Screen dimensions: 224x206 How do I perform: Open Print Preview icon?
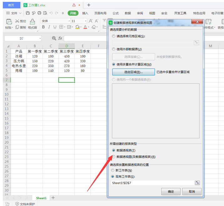pos(45,13)
